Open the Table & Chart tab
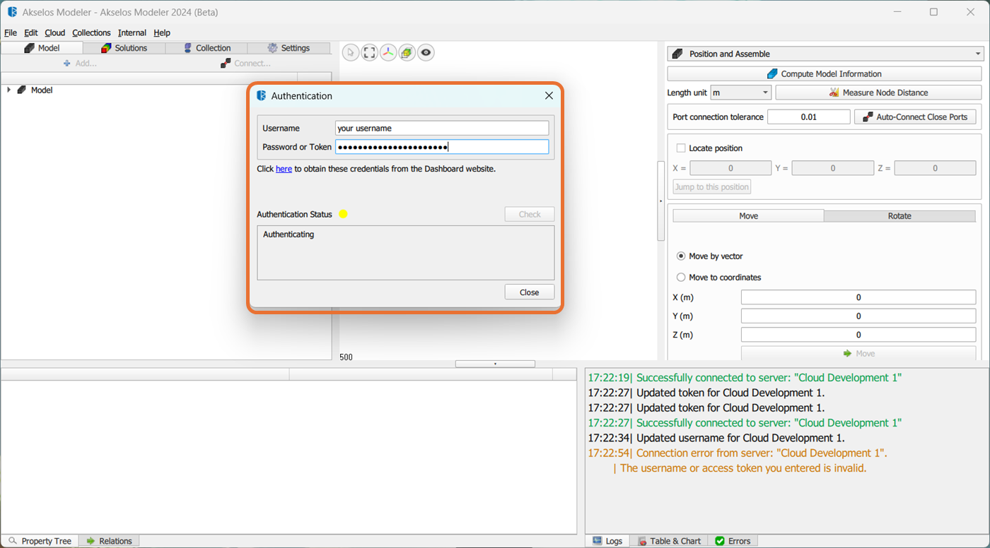The width and height of the screenshot is (990, 548). coord(669,541)
